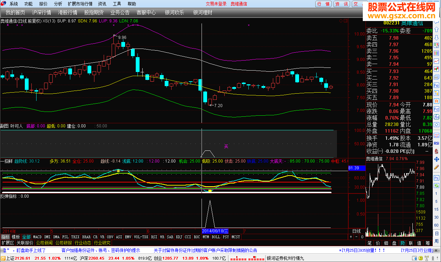The image size is (441, 262).
Task: Select the blue four-arrow move icon
Action: (x=436, y=159)
